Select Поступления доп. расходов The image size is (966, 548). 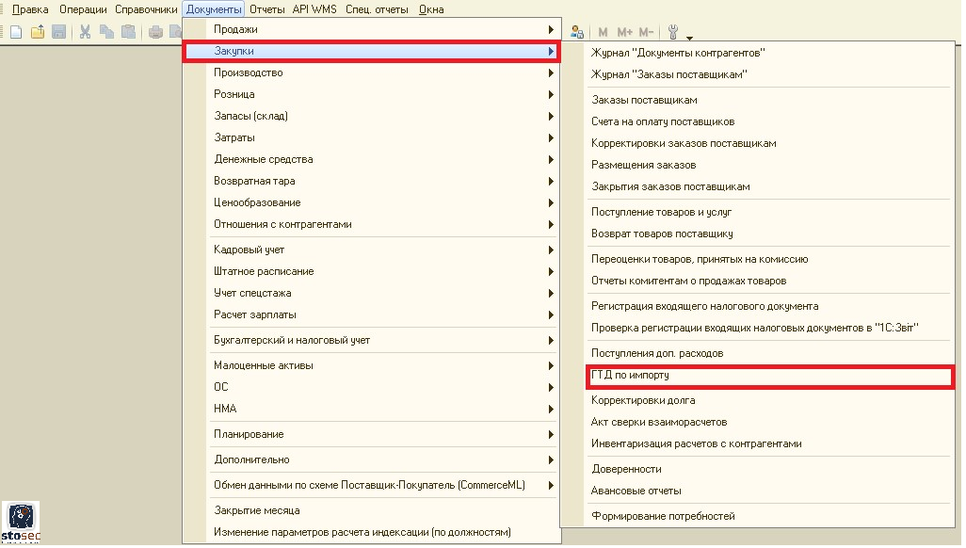click(758, 353)
